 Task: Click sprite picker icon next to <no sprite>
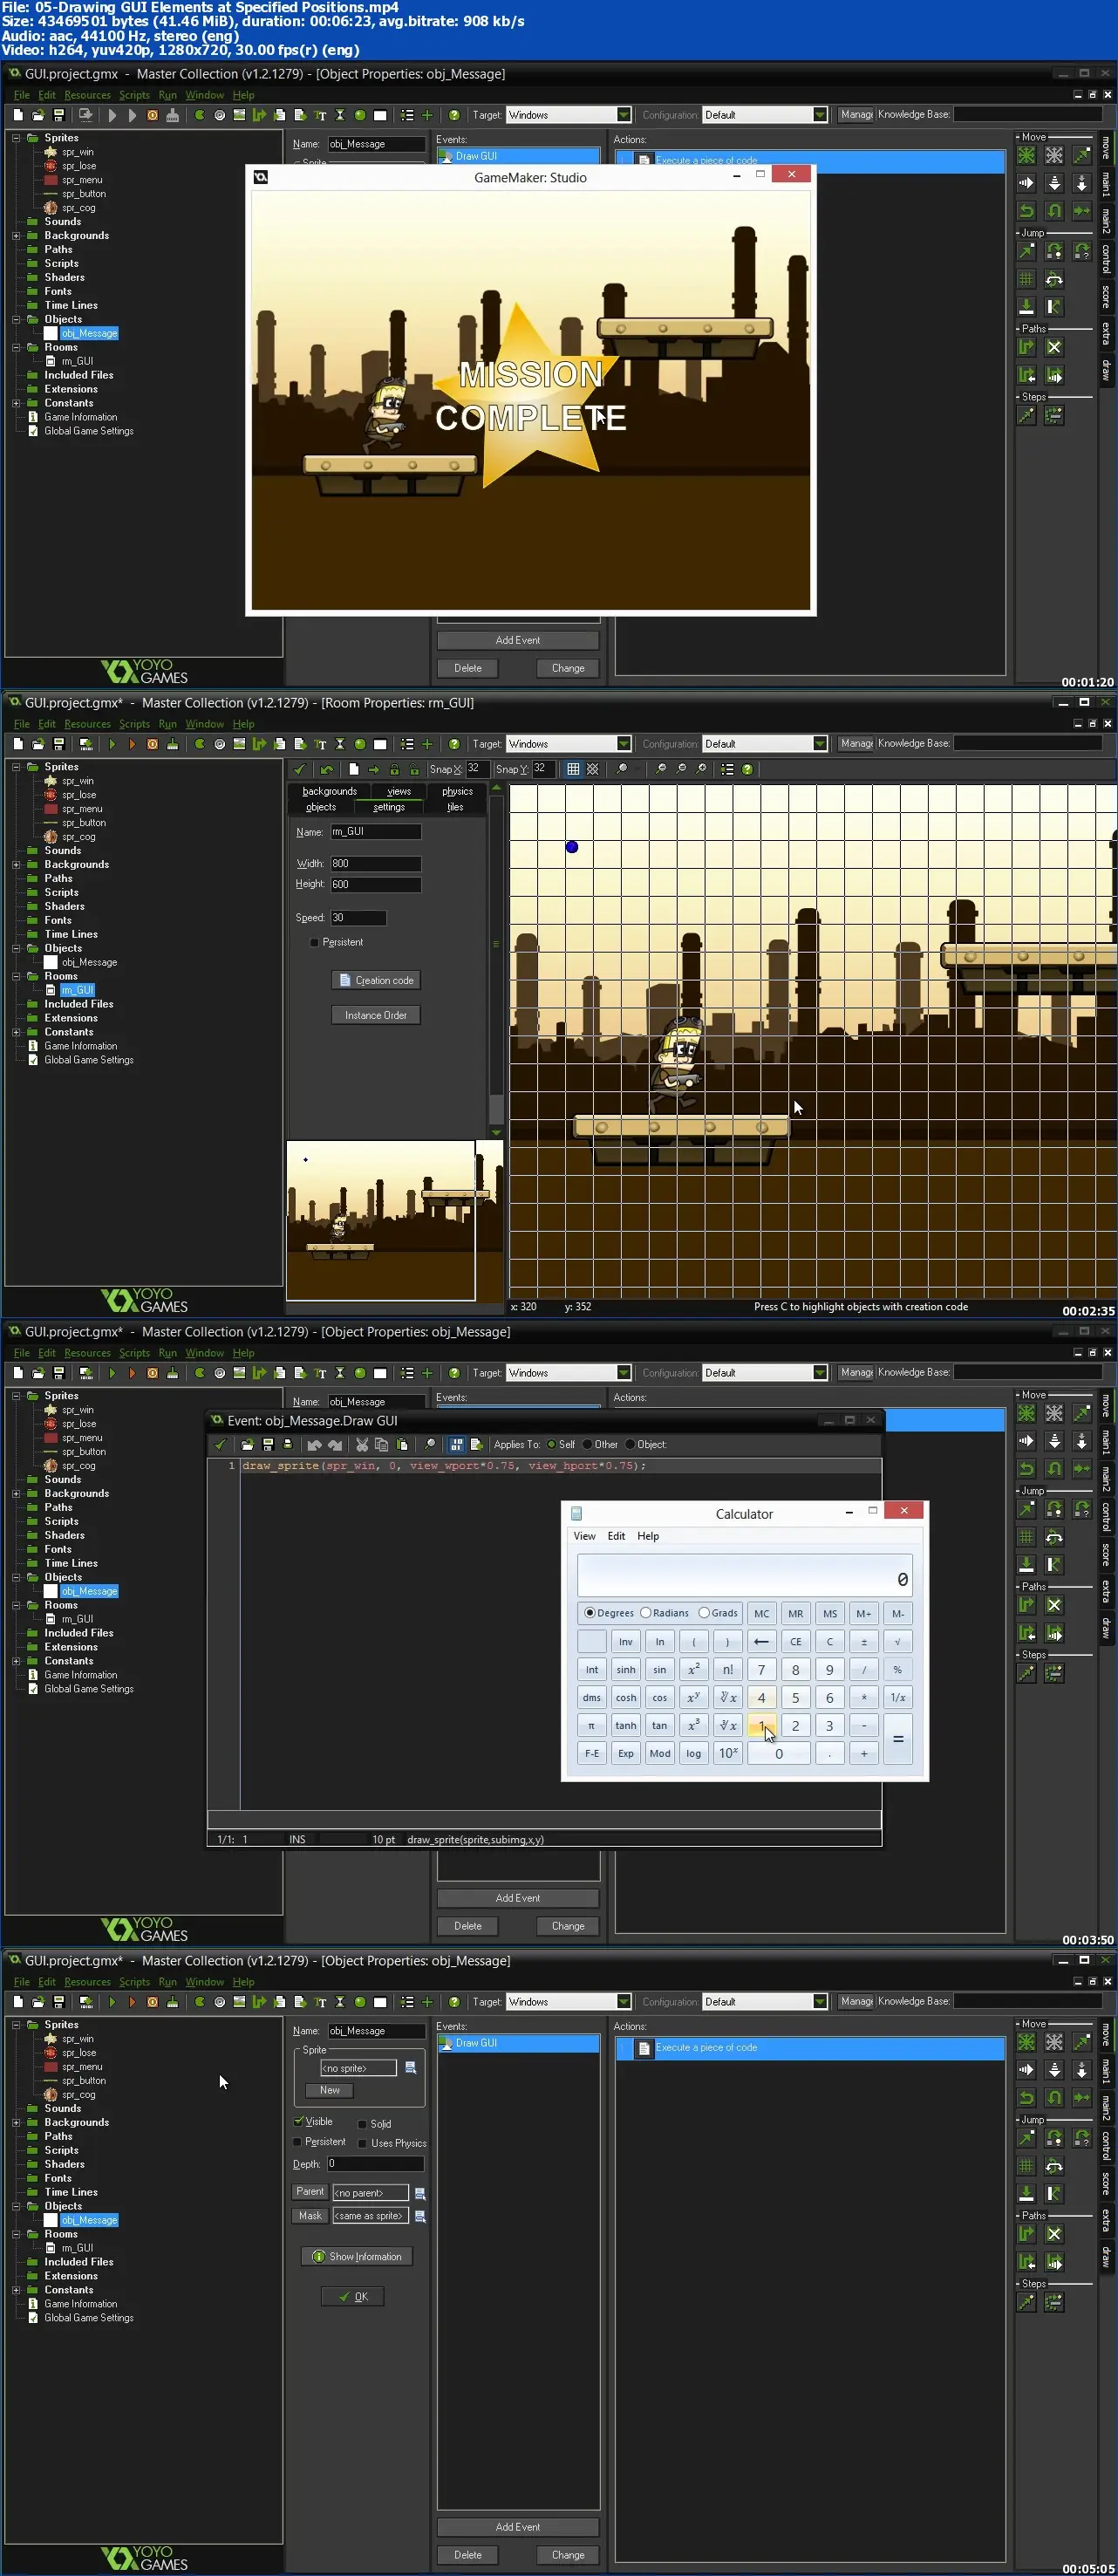[410, 2067]
